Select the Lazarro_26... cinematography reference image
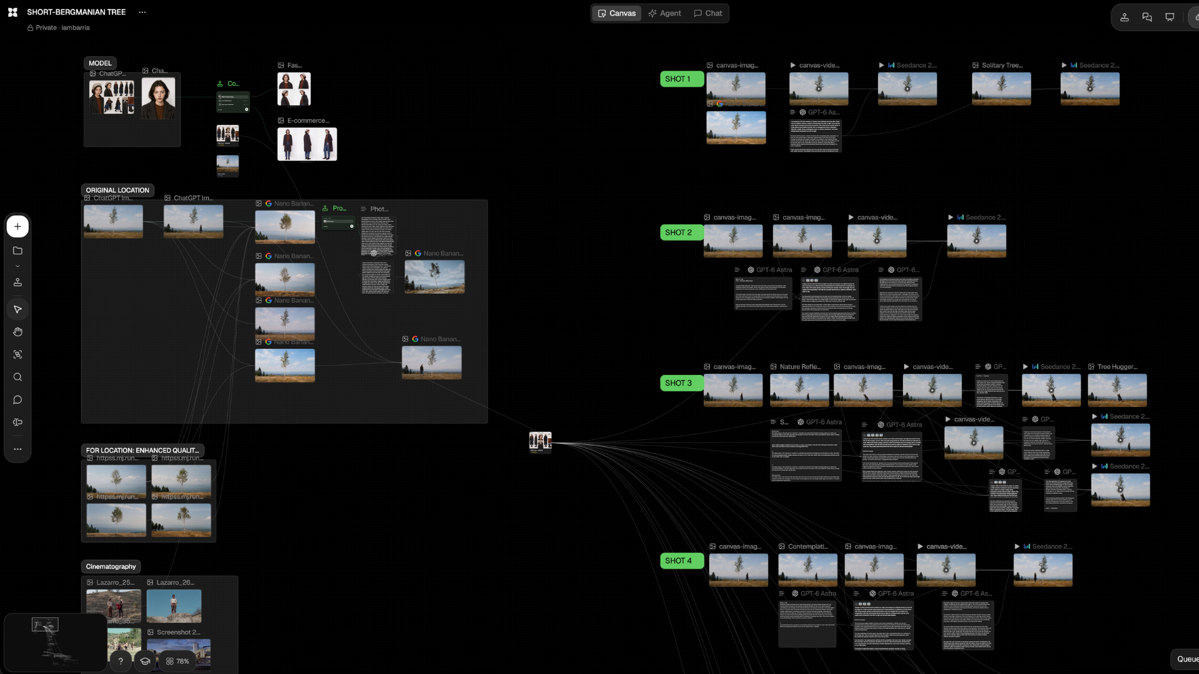 174,606
